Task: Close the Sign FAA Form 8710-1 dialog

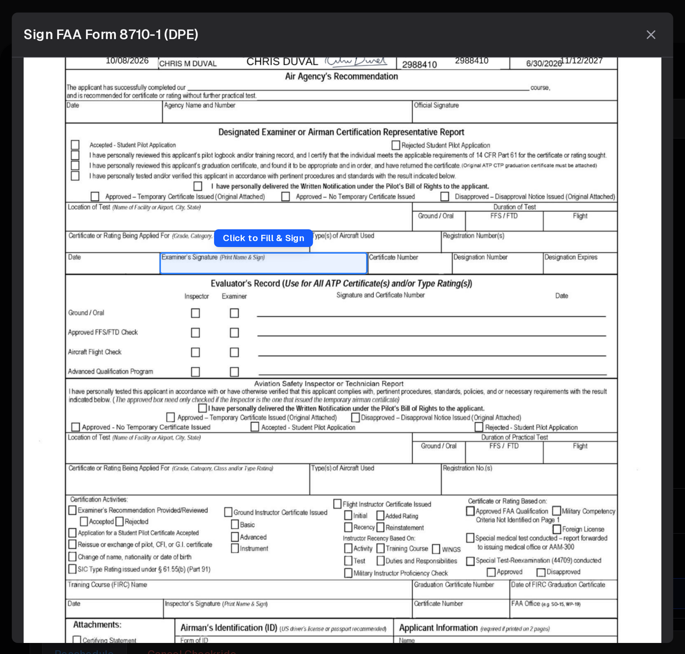Action: tap(651, 35)
